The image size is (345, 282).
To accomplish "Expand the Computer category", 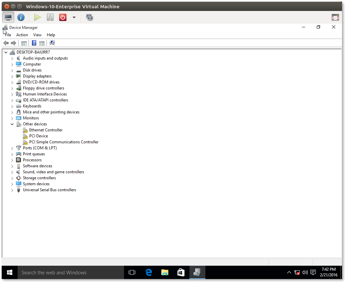I will tap(12, 65).
